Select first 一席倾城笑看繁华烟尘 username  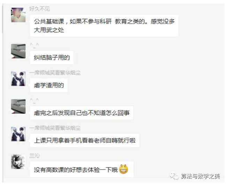55,73
